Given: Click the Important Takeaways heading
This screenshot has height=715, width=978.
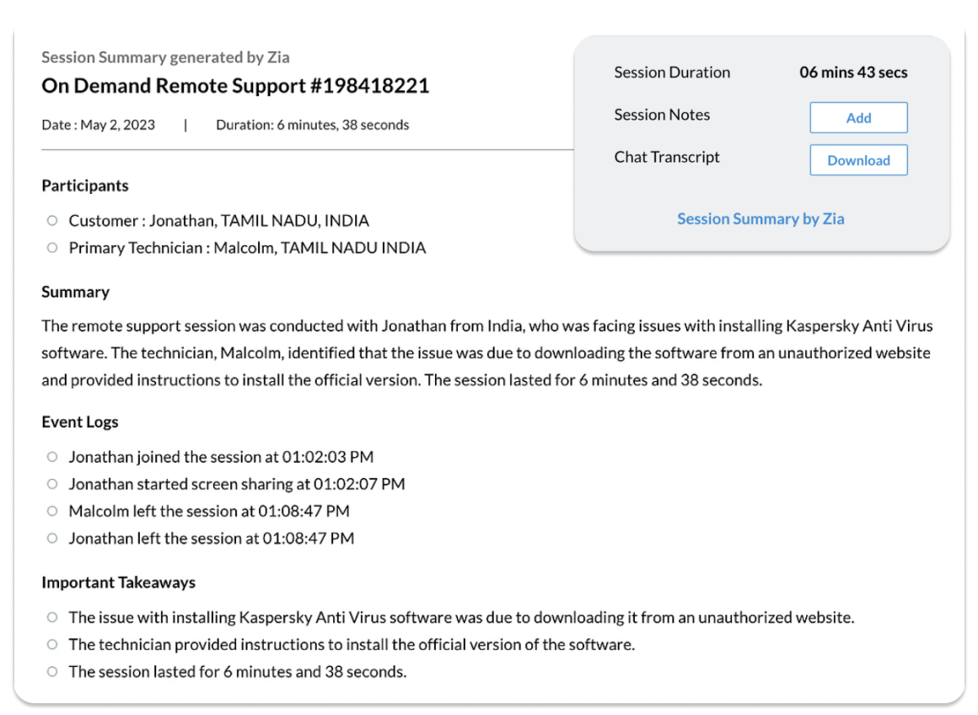Looking at the screenshot, I should click(x=118, y=583).
